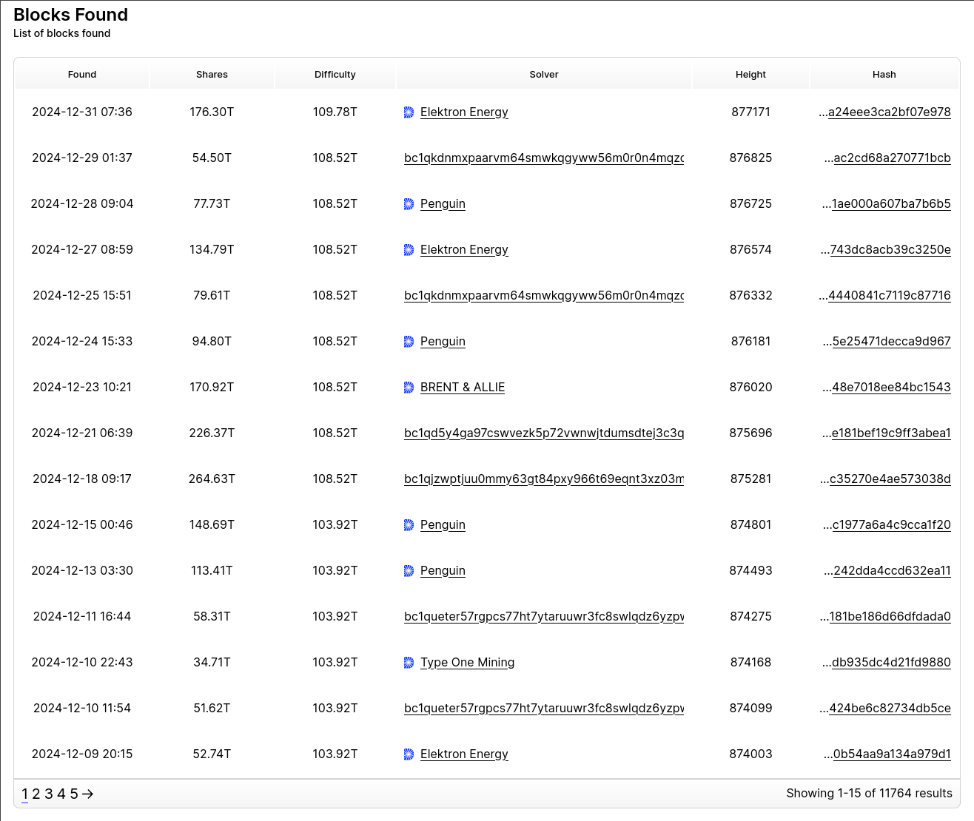Click Penguin icon in row 874801

pos(409,525)
